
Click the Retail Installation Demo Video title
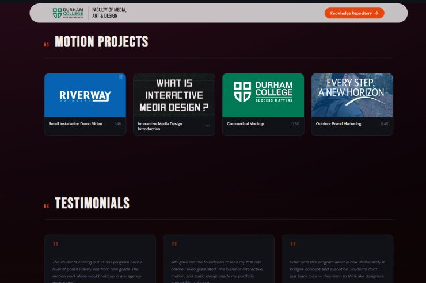tap(75, 123)
